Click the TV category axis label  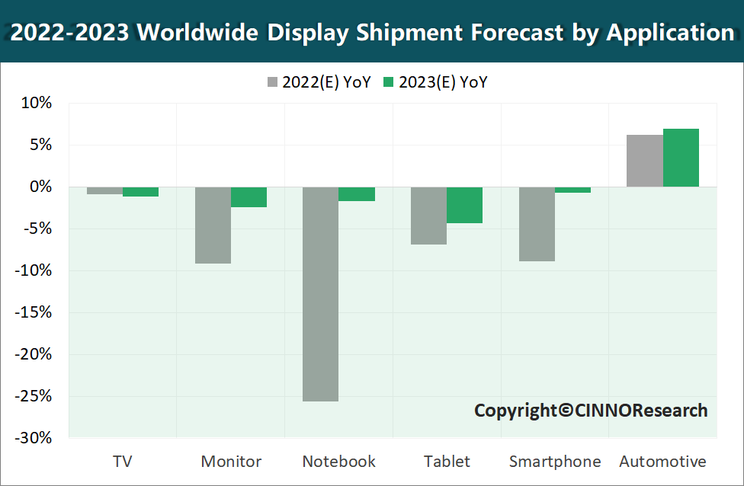click(x=122, y=462)
